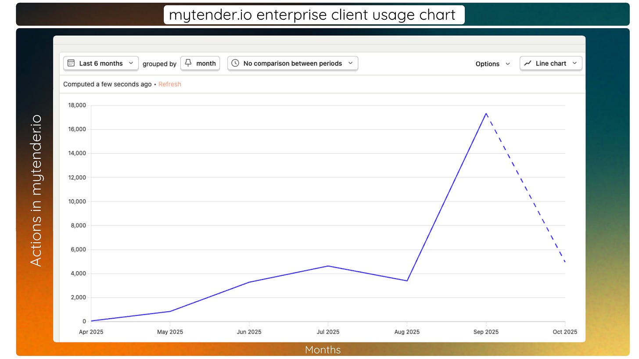The height and width of the screenshot is (359, 639).
Task: Click the 'Computed a few seconds ago' text
Action: (108, 84)
